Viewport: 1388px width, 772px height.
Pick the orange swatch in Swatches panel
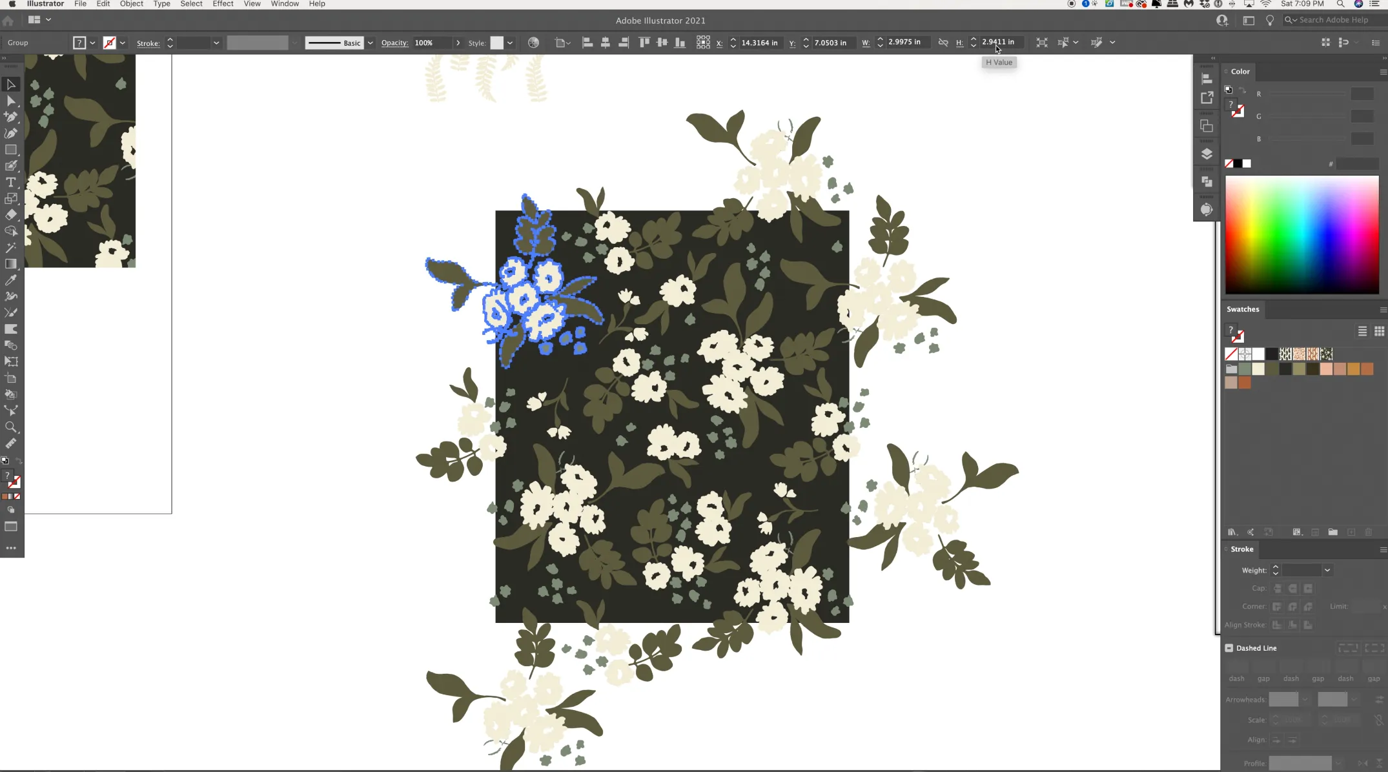(x=1353, y=369)
